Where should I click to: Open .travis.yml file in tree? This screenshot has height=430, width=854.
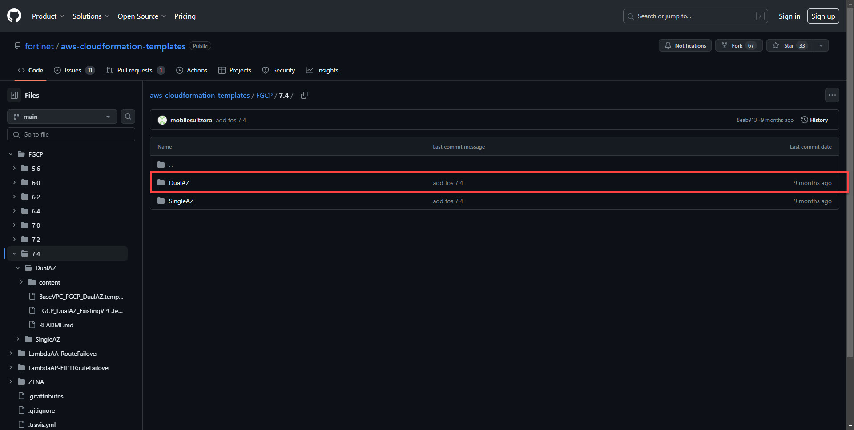point(42,425)
